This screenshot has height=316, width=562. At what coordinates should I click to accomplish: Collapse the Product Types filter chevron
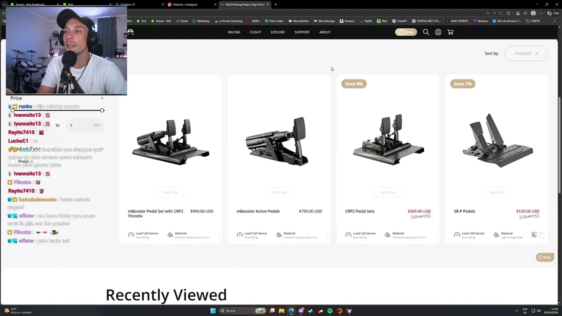click(x=102, y=150)
